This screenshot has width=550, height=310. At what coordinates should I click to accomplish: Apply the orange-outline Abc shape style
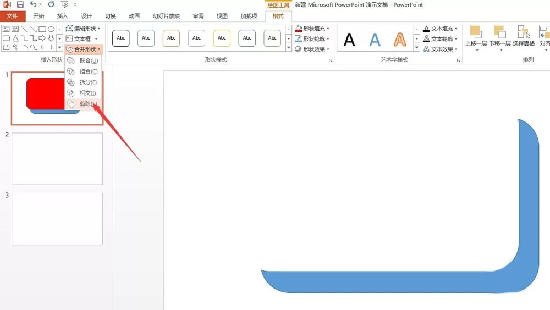coord(171,38)
